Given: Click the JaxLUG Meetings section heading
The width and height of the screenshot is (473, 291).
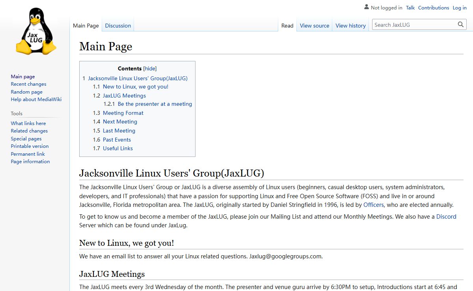Looking at the screenshot, I should click(112, 274).
